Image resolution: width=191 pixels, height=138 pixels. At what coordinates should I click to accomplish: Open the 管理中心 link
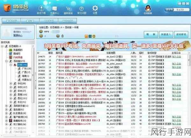point(18,35)
